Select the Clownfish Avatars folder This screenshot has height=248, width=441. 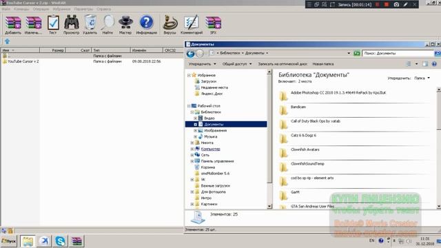[305, 149]
